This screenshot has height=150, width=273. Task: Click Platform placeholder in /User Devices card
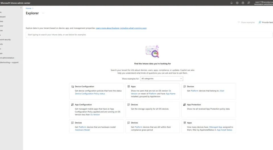[x=195, y=91]
